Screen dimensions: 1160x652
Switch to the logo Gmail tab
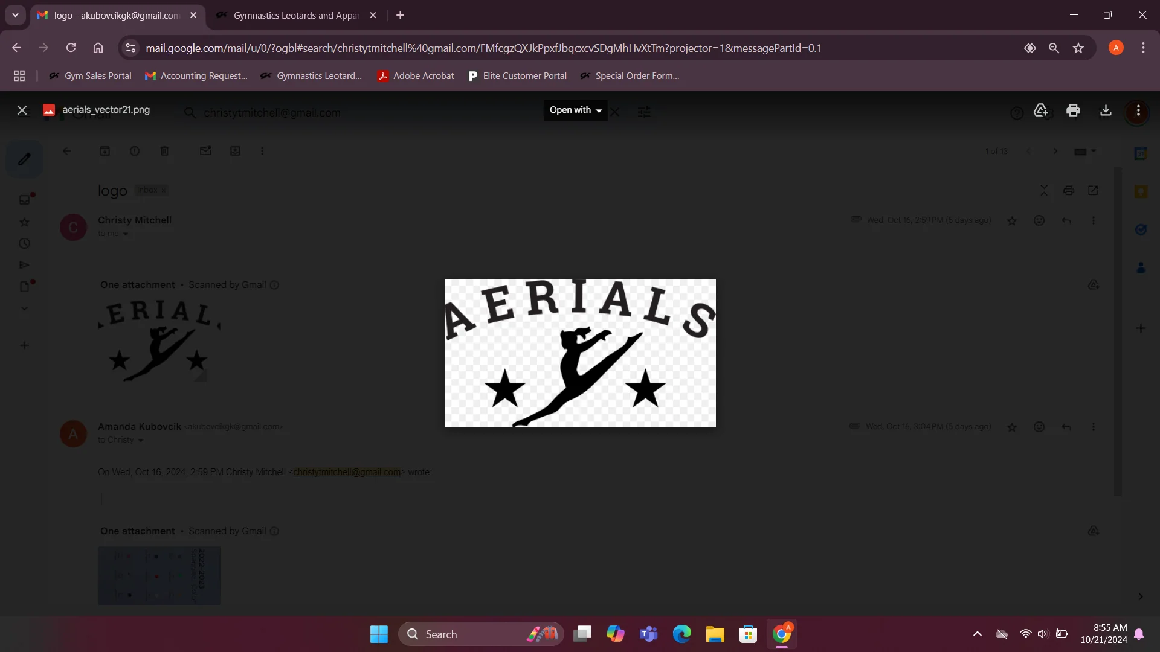coord(118,15)
